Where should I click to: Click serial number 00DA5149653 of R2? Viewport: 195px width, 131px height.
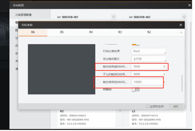pos(77,116)
